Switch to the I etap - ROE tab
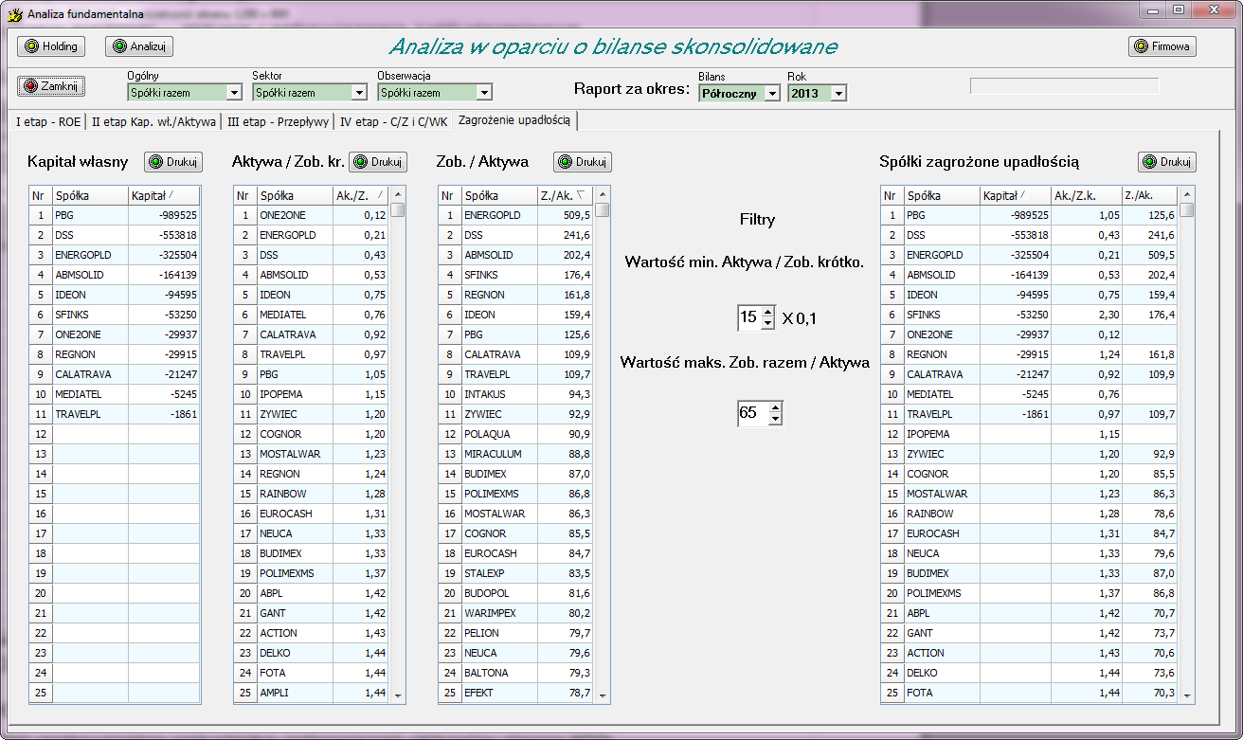The image size is (1243, 740). click(x=47, y=121)
